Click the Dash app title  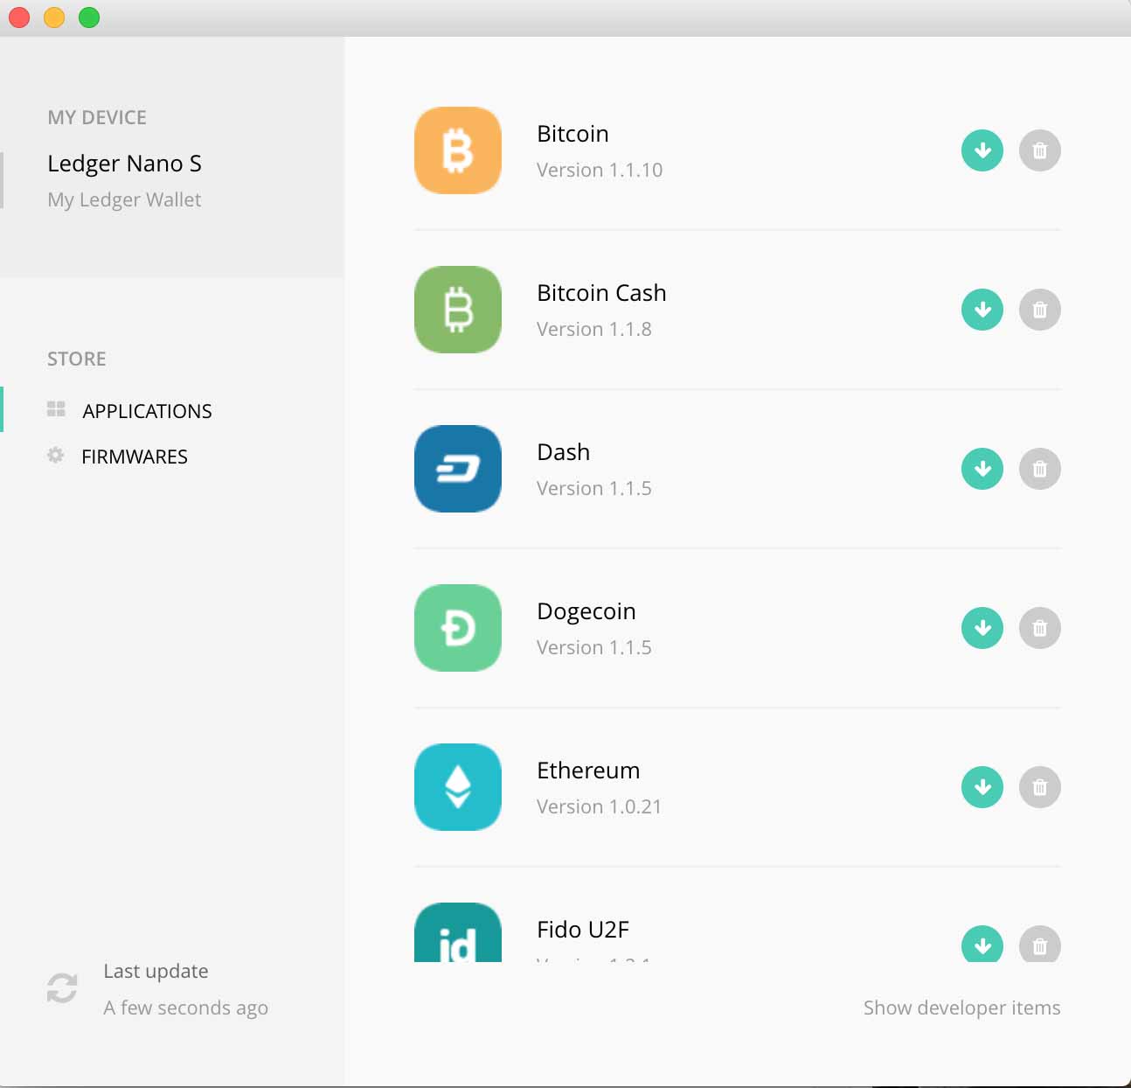[x=563, y=452]
